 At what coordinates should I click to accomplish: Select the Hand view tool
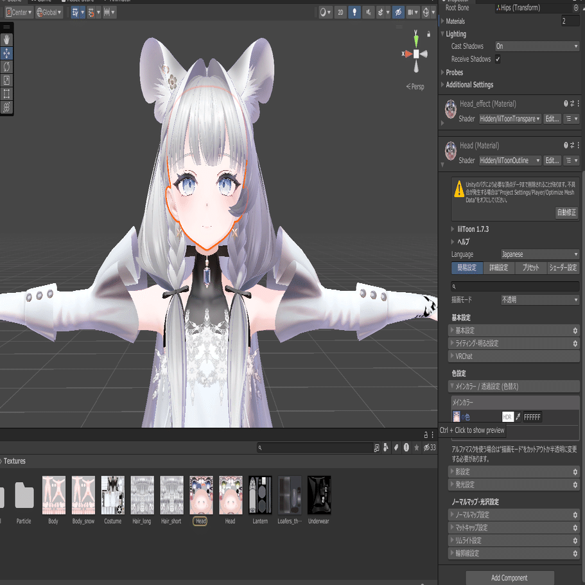pyautogui.click(x=6, y=40)
